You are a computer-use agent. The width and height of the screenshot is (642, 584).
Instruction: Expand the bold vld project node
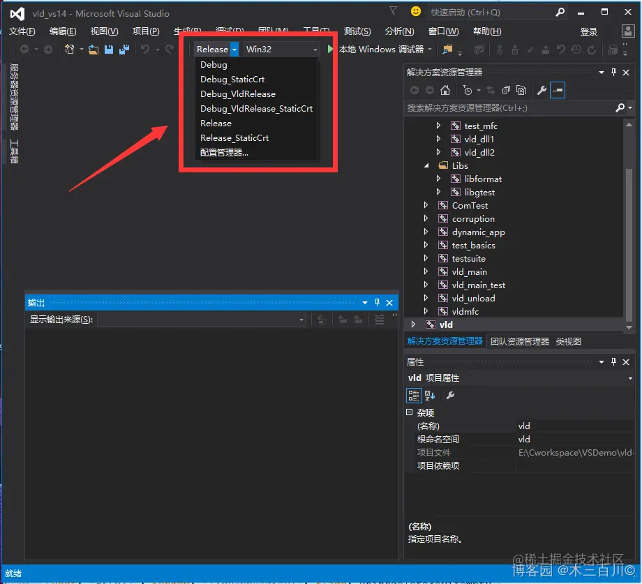(413, 324)
